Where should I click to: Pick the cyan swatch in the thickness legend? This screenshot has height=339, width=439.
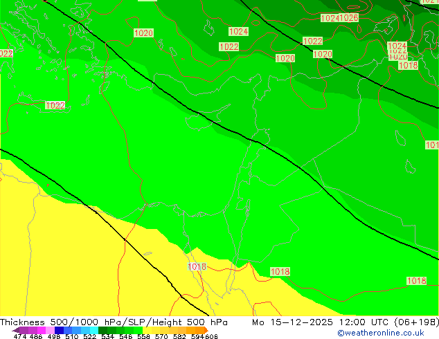tap(94, 330)
